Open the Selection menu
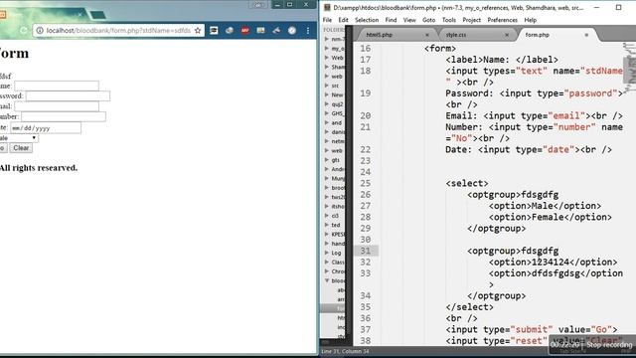636x358 pixels. tap(367, 20)
